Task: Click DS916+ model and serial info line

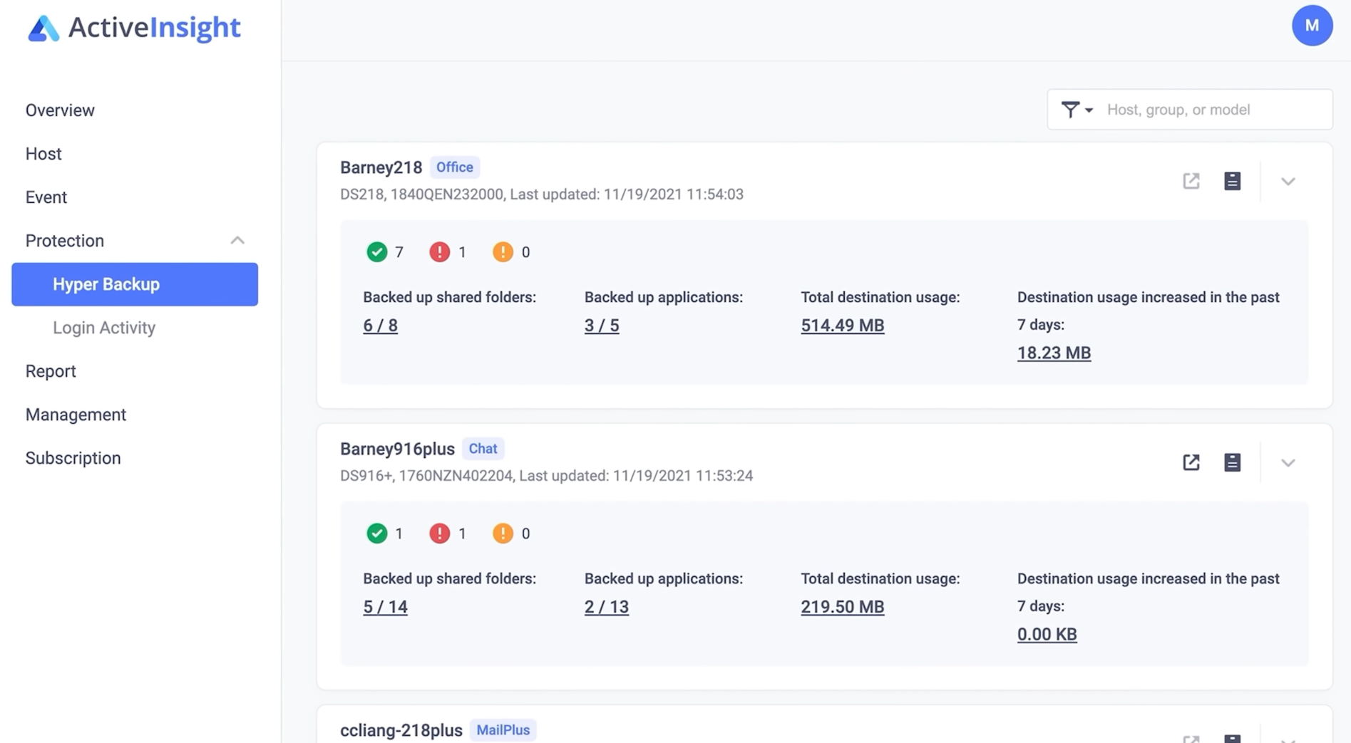Action: click(546, 476)
